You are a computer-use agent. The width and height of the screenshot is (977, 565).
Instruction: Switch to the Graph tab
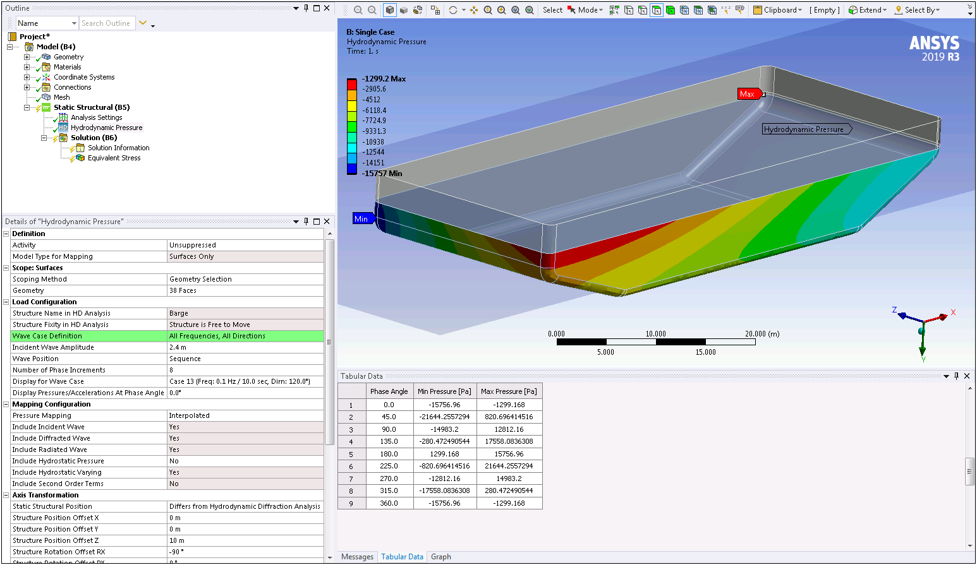coord(440,557)
